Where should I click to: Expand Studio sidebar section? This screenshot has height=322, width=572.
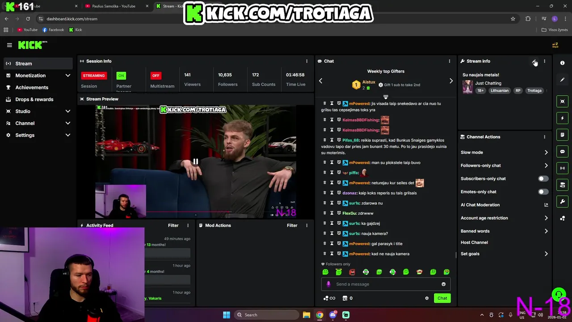tap(68, 111)
